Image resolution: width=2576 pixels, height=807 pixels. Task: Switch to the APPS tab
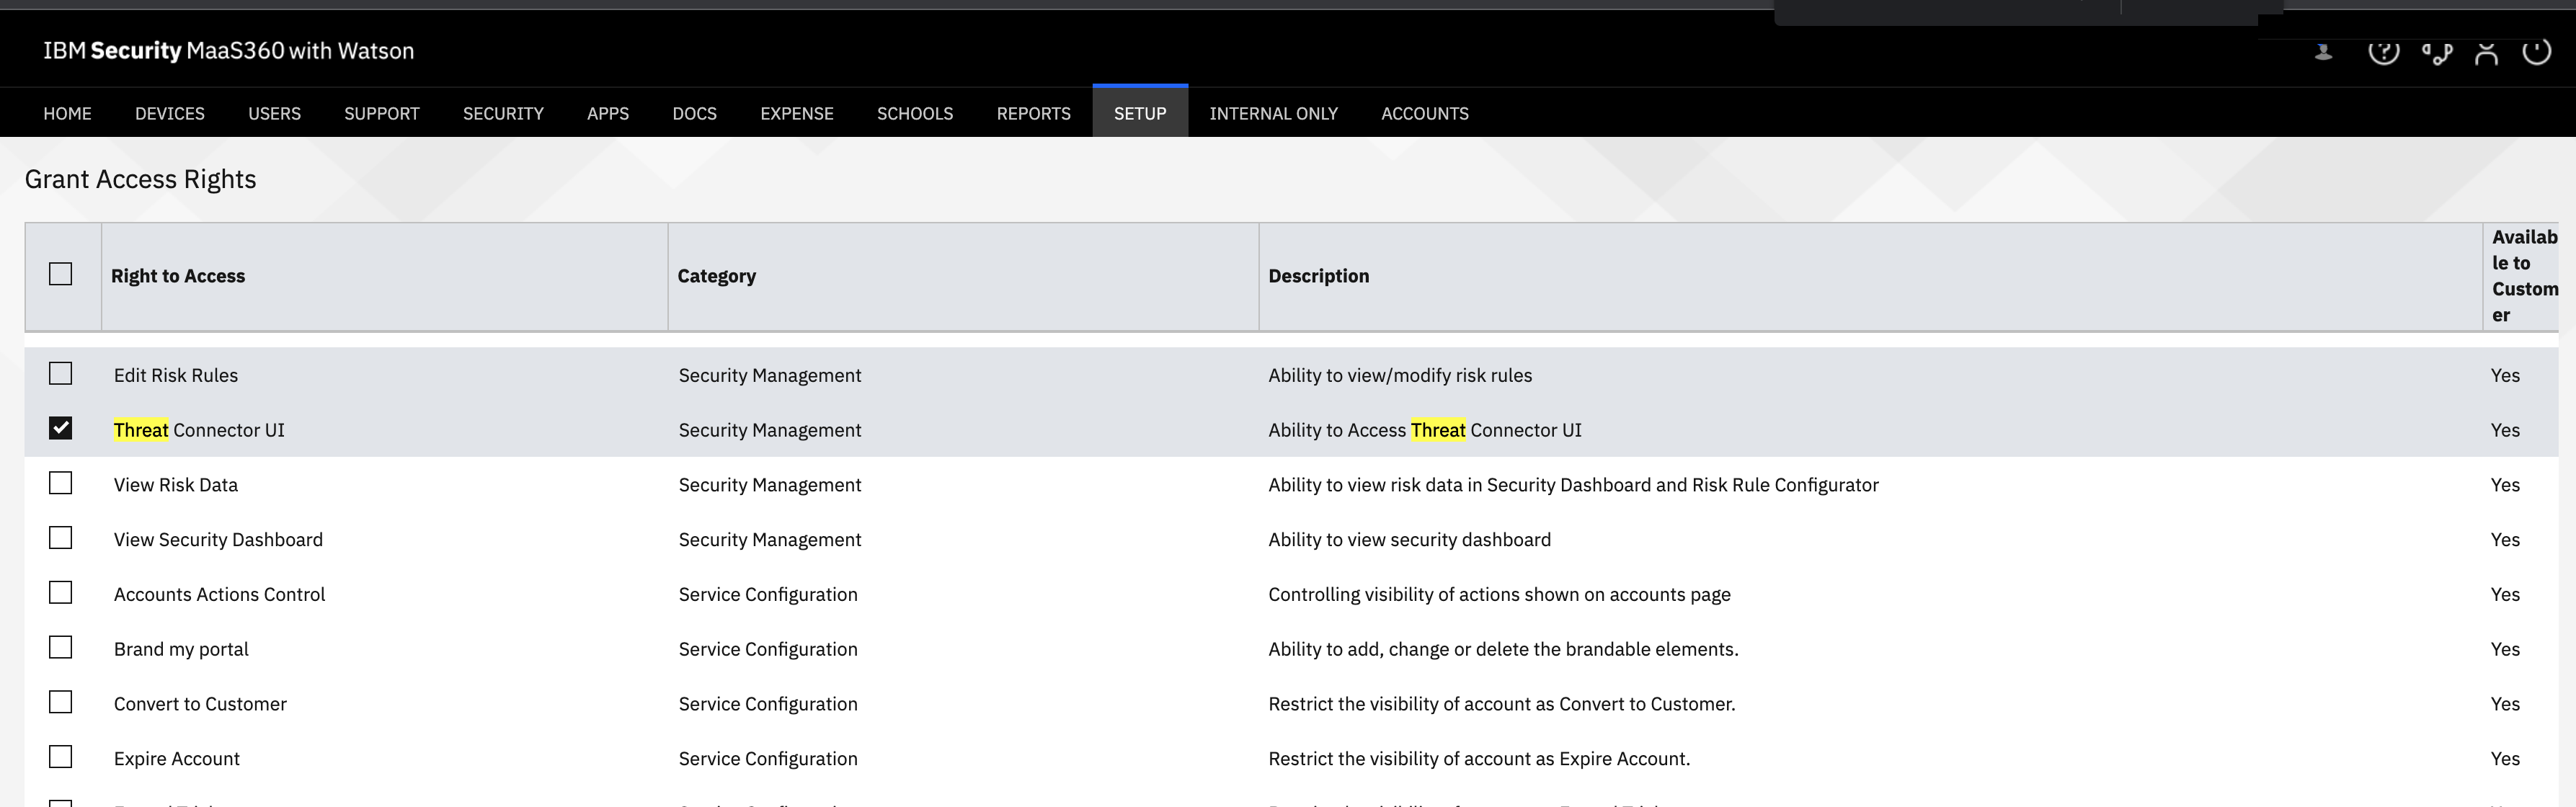608,113
